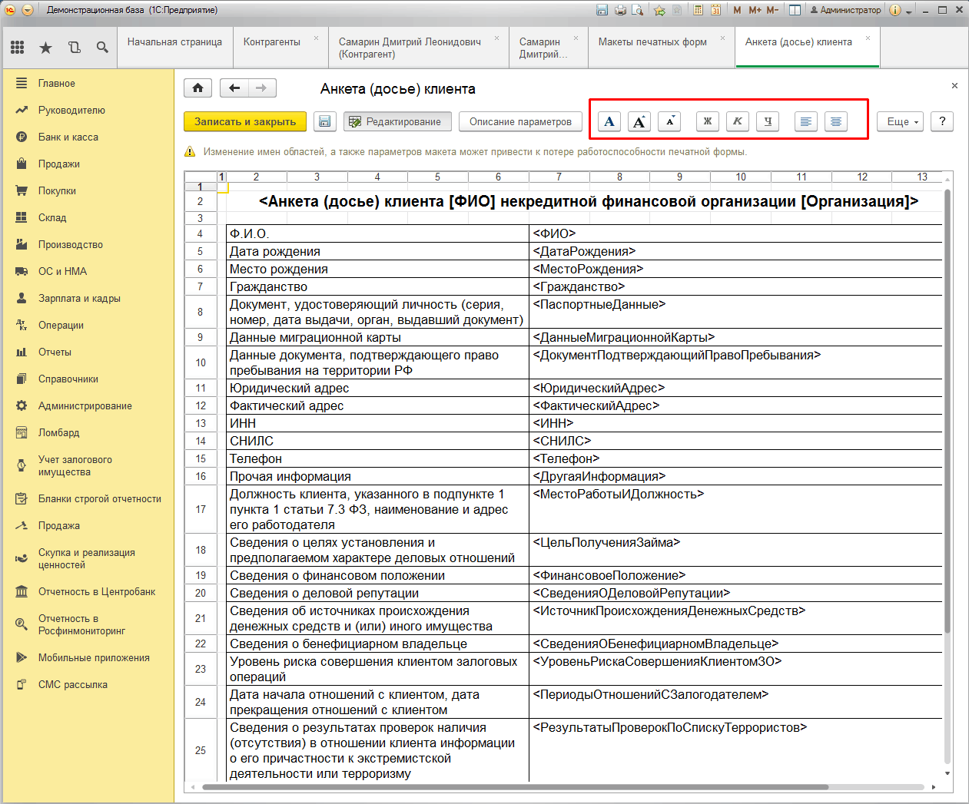The height and width of the screenshot is (804, 969).
Task: Open the sections menu grid icon
Action: point(18,48)
